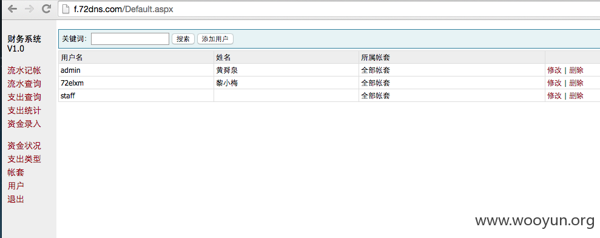Click the name 黄舜泉
The width and height of the screenshot is (600, 238).
[x=227, y=70]
